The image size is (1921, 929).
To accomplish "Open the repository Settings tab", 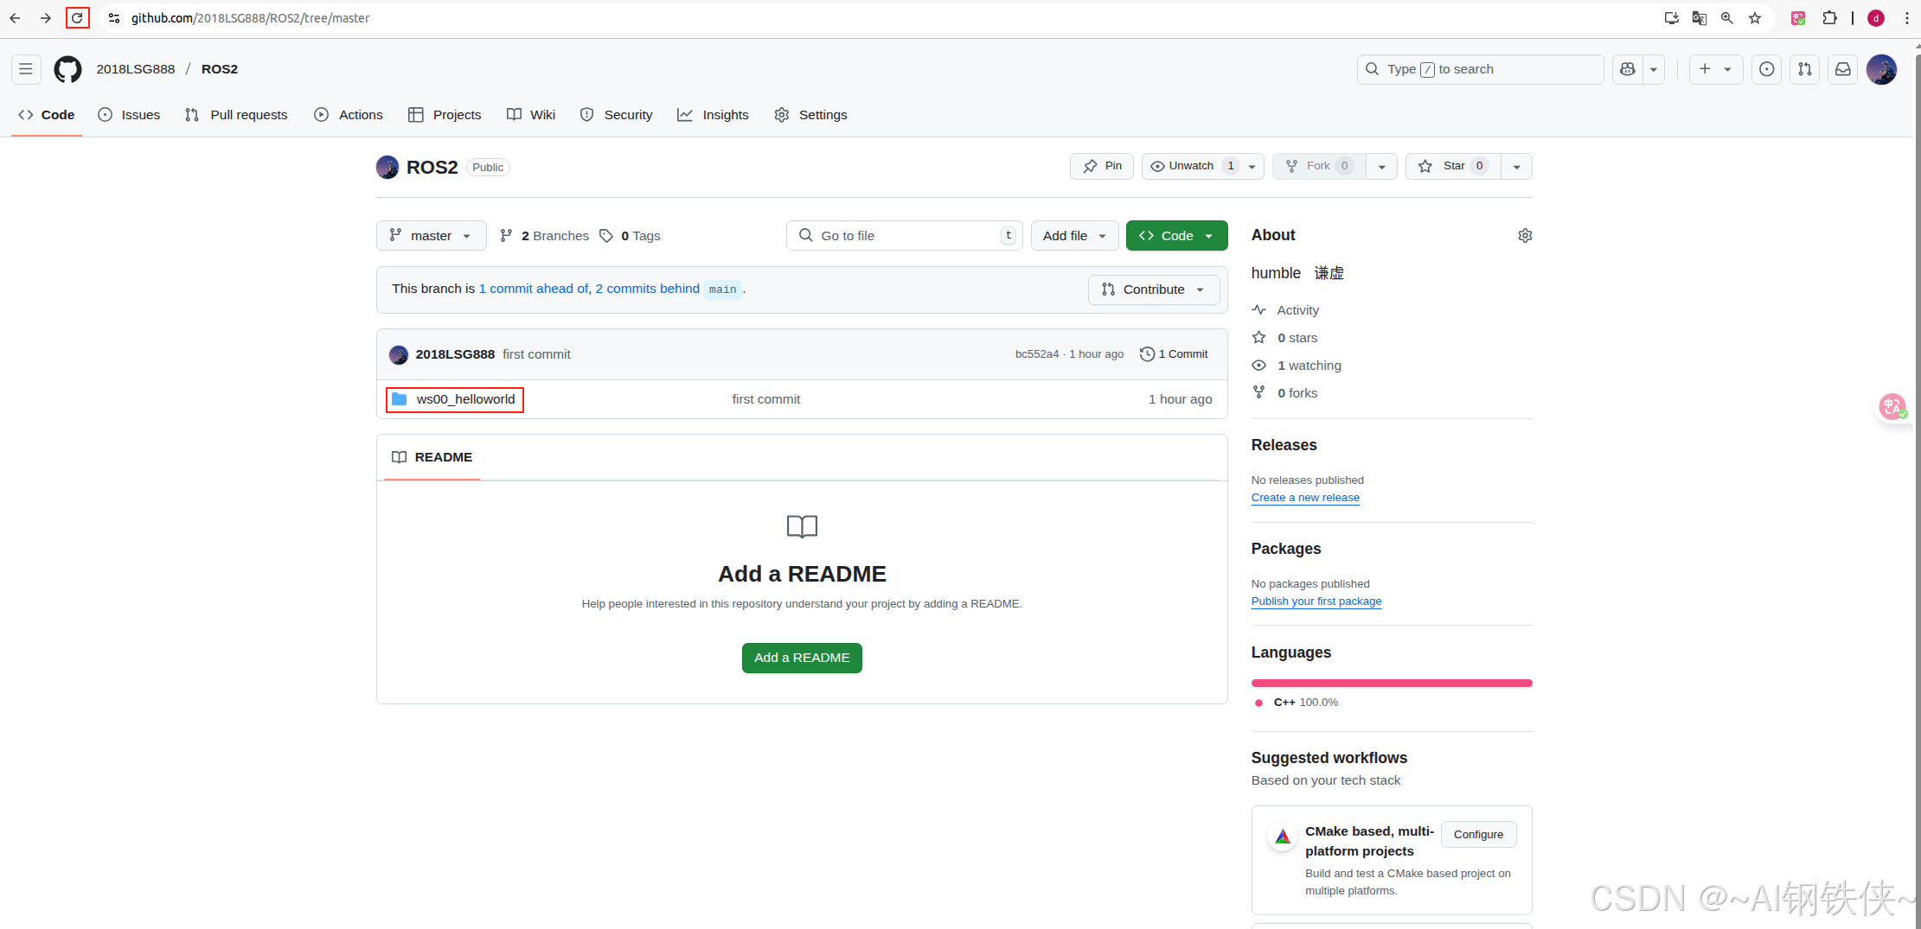I will point(810,115).
